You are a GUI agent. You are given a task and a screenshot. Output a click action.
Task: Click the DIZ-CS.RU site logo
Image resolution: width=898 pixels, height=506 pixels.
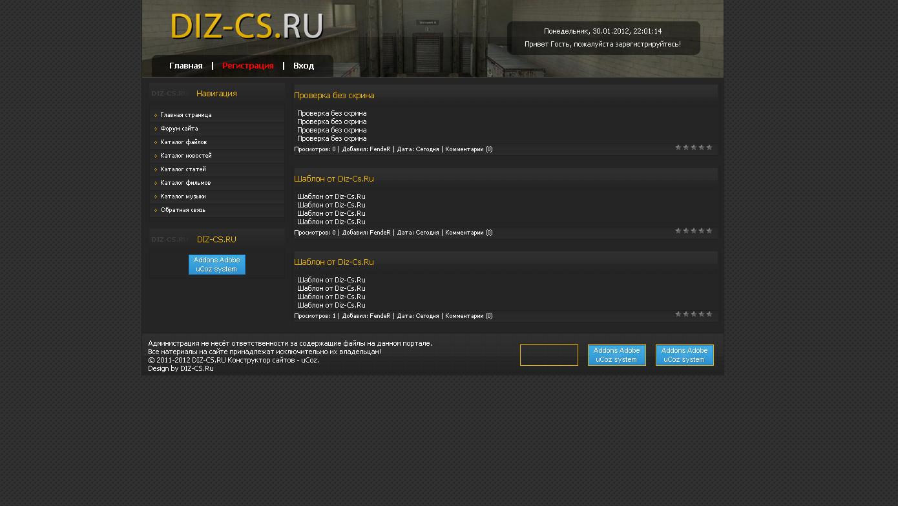pyautogui.click(x=247, y=26)
